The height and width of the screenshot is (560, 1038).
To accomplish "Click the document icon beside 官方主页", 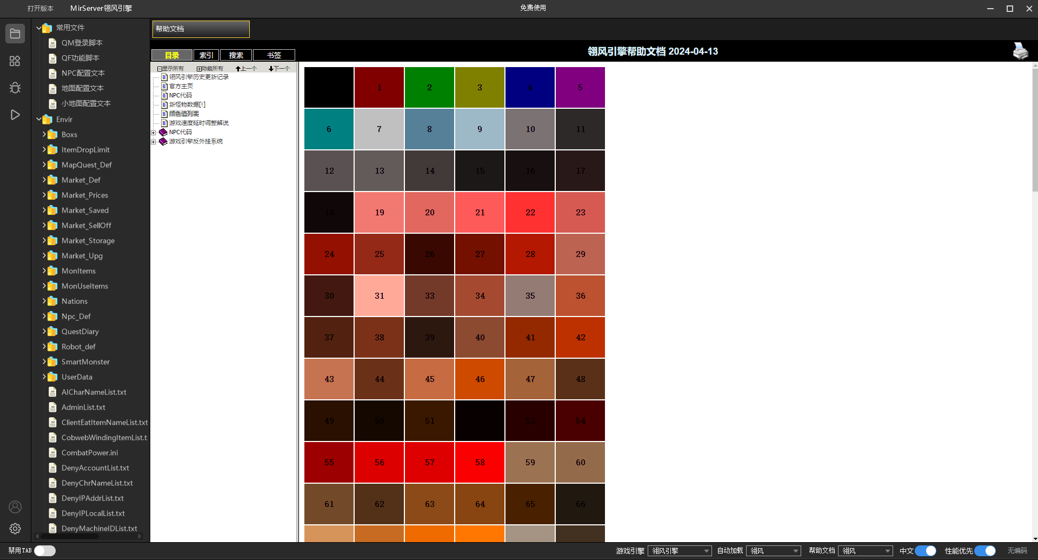I will coord(164,86).
